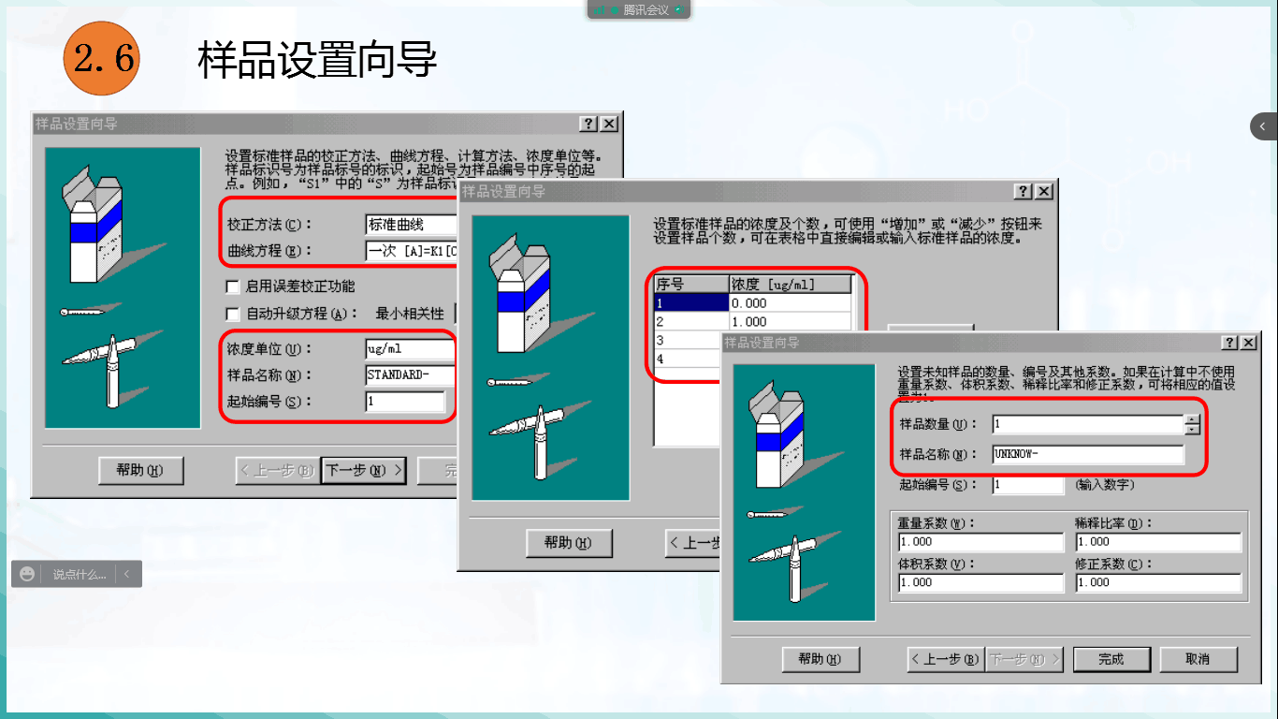Screen dimensions: 1278x719
Task: Click the 样品名称 field containing UNKNOW-
Action: [x=1087, y=454]
